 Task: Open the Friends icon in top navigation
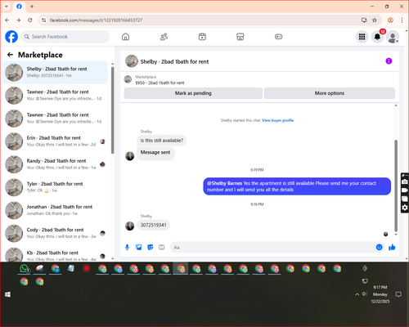click(x=164, y=37)
